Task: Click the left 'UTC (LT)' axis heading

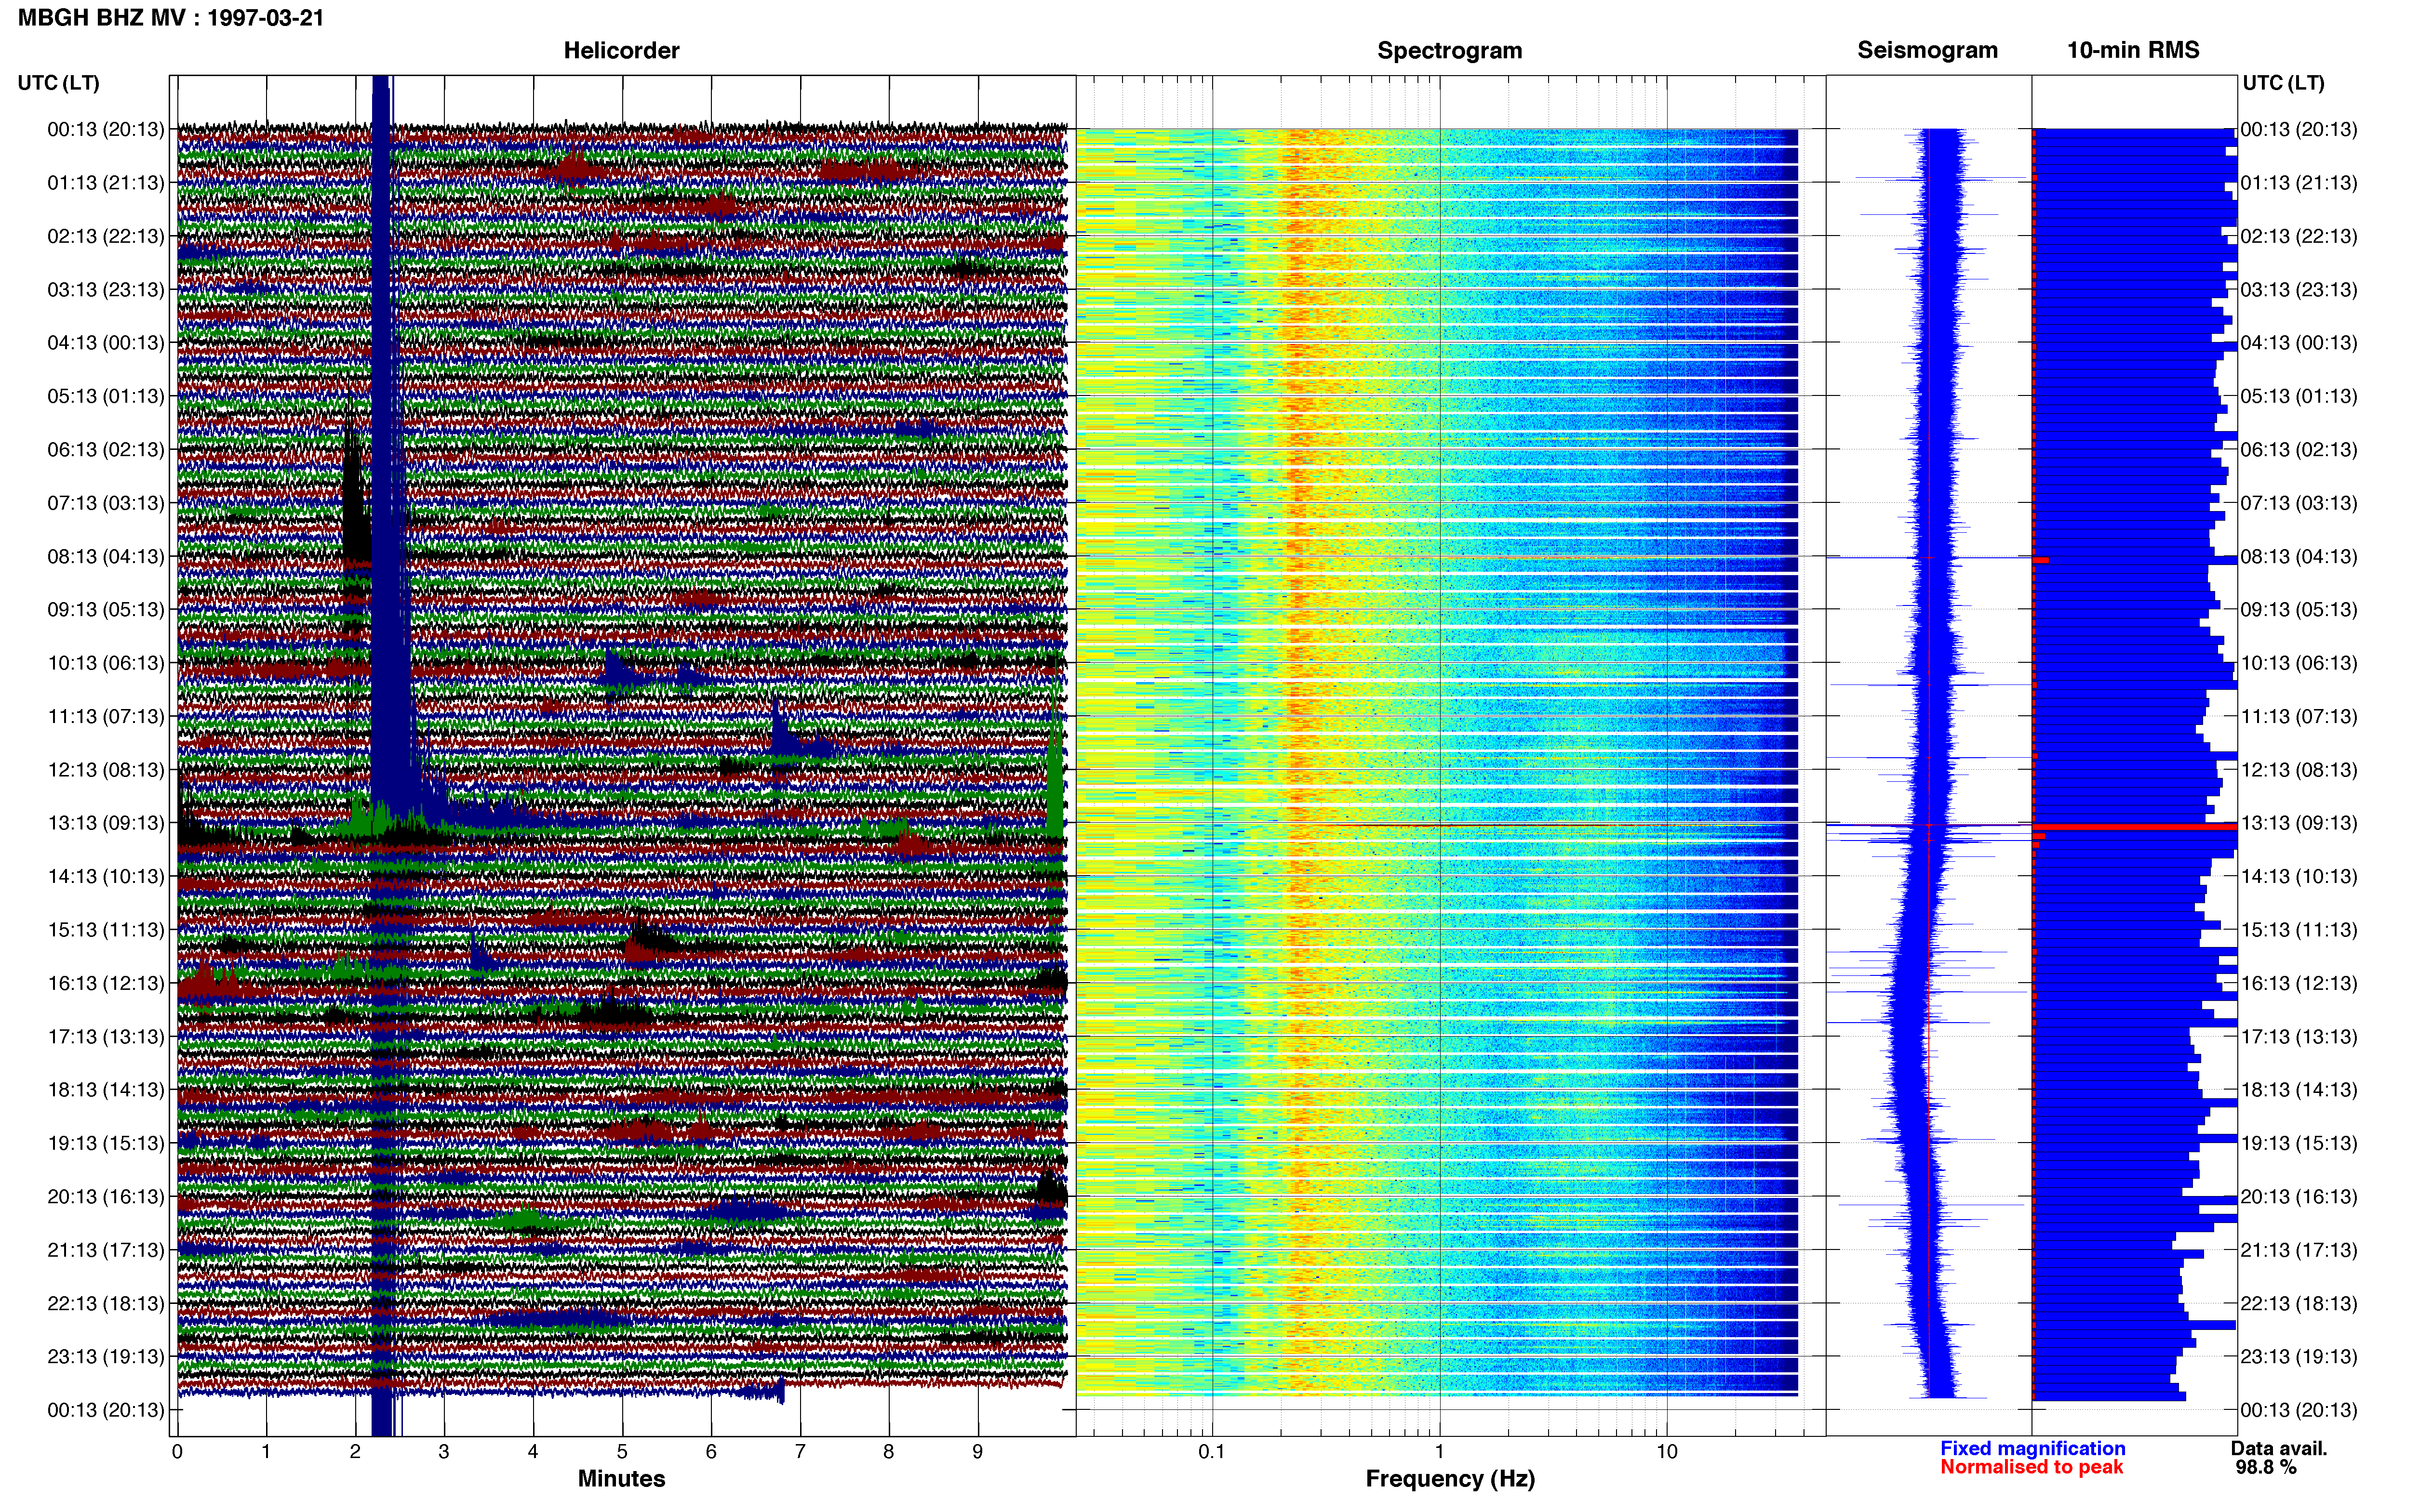Action: point(59,83)
